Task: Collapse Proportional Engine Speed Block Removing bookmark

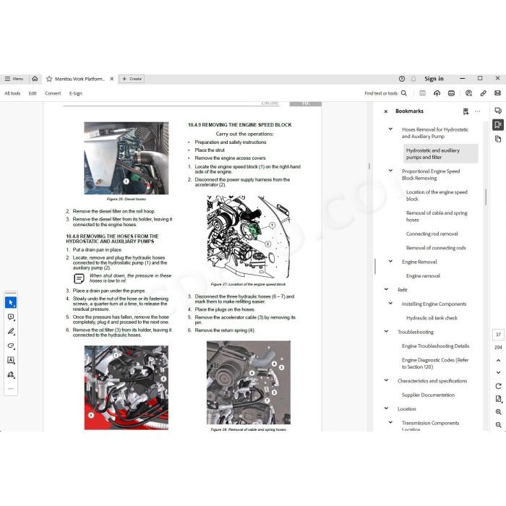Action: 390,171
